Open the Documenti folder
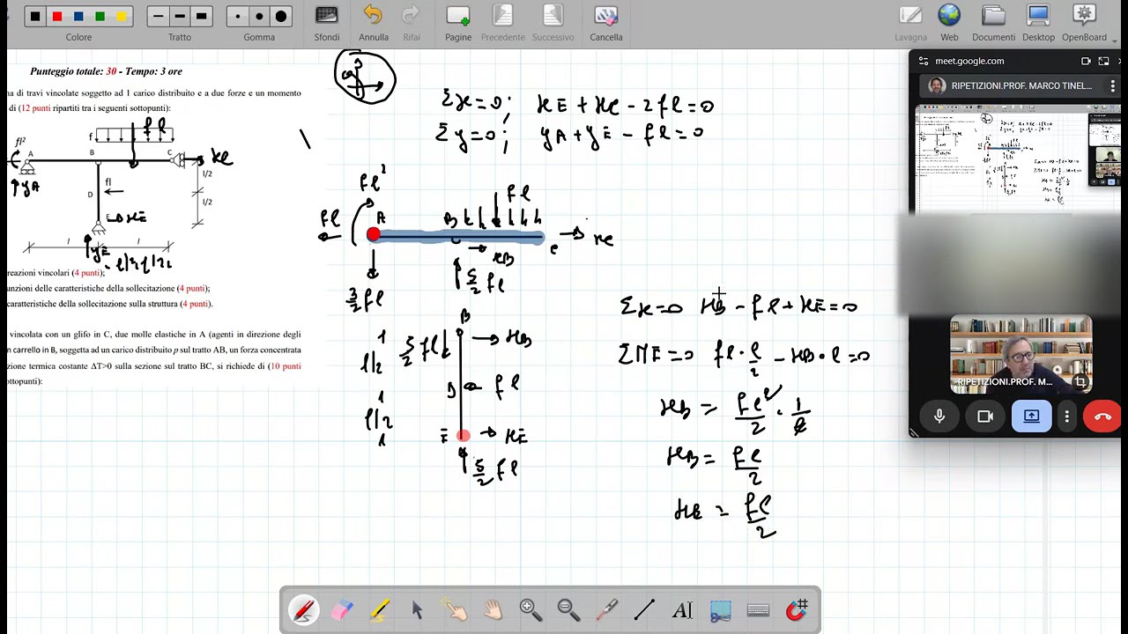 pyautogui.click(x=994, y=22)
